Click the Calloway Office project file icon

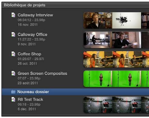[13, 34]
